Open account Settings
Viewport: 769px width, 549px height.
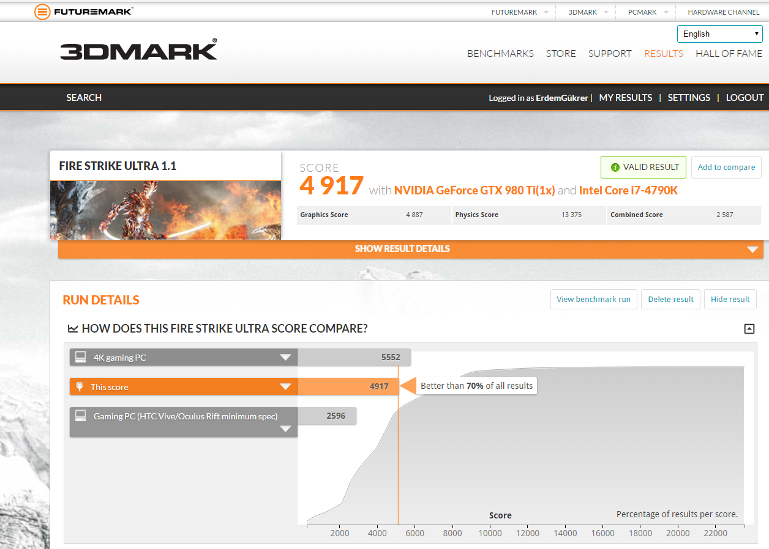coord(689,97)
